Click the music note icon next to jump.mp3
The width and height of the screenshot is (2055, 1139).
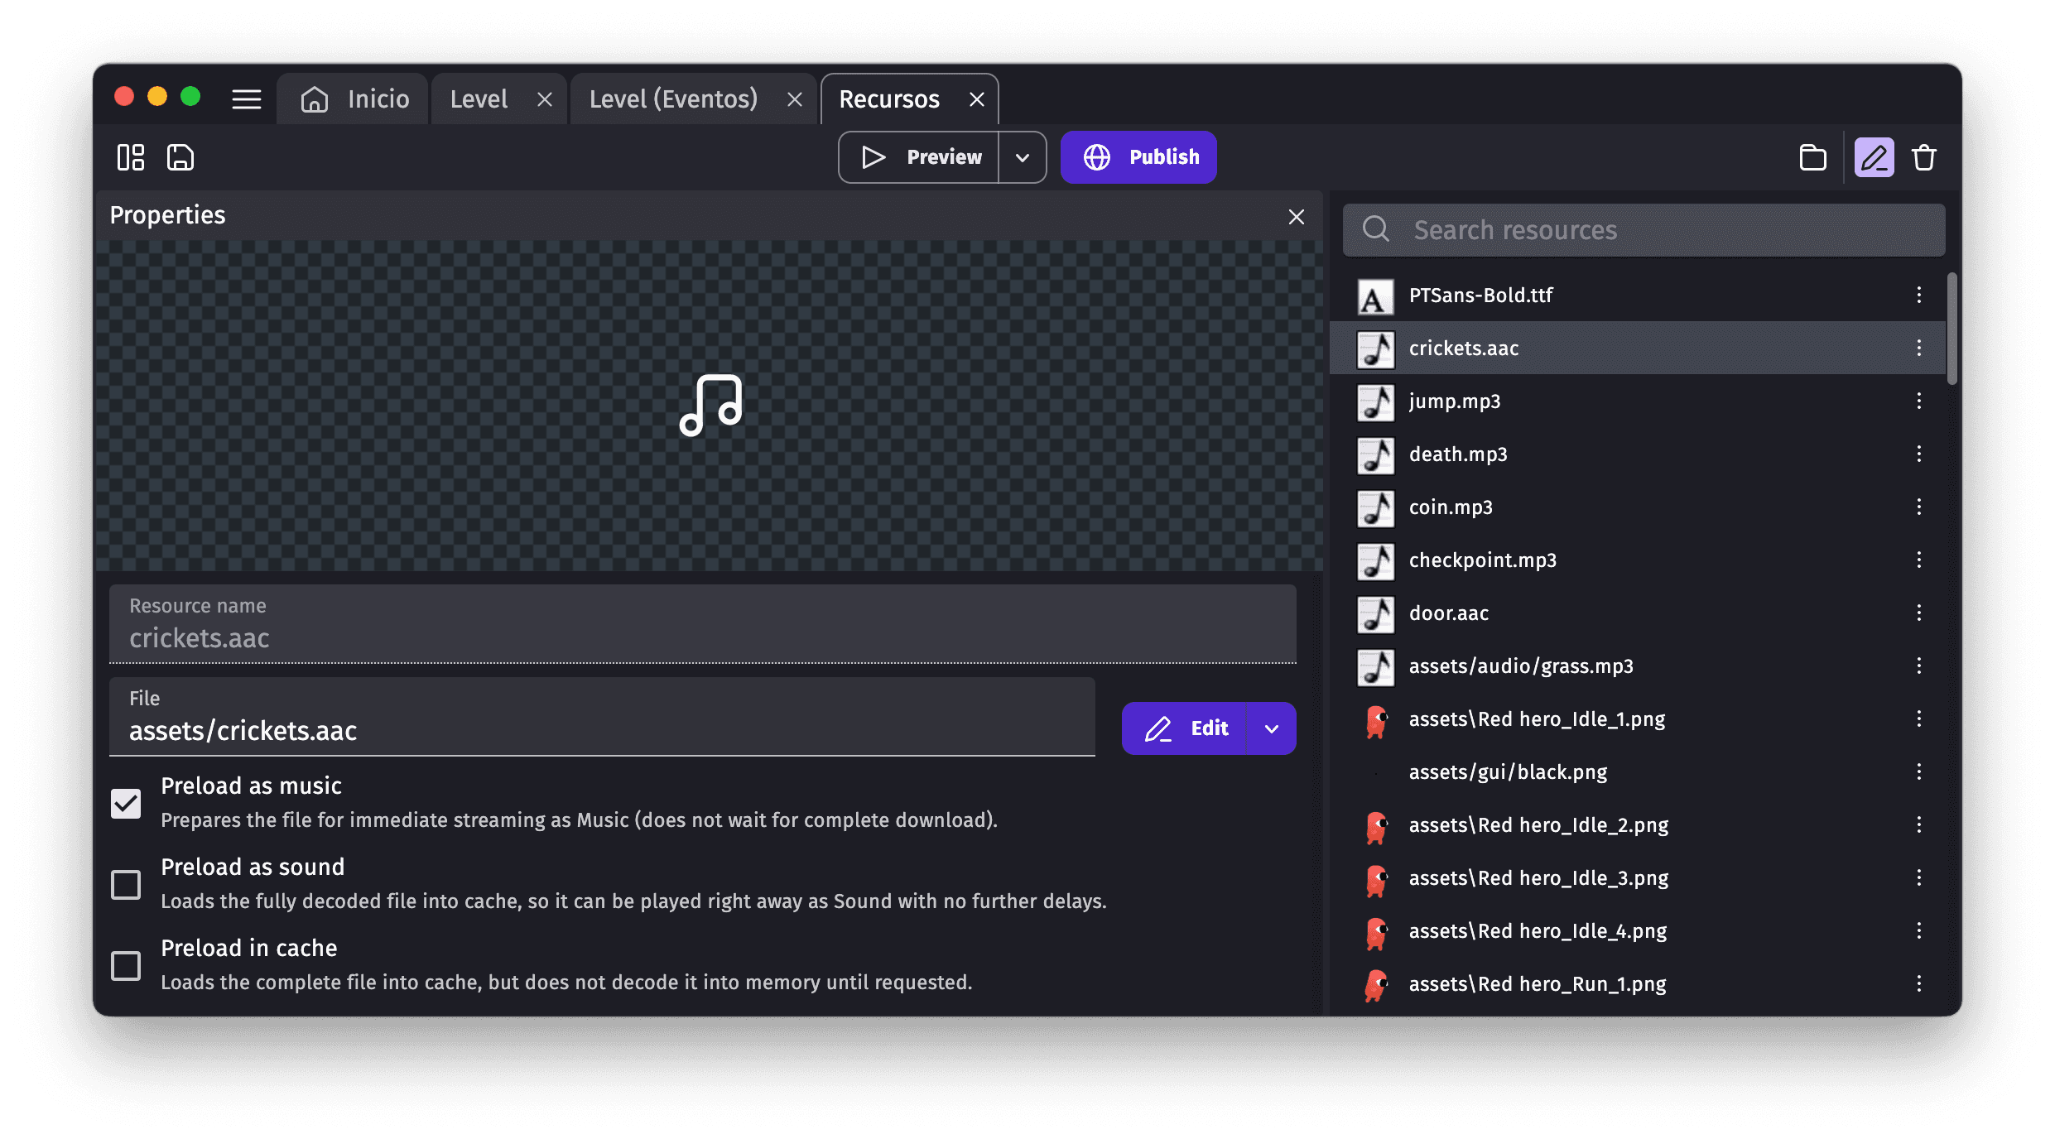tap(1374, 402)
